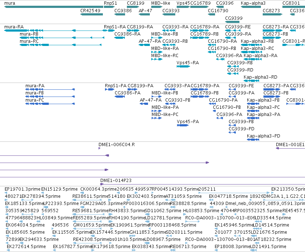Select the long mura gene bar
305x252 pixels.
pos(54,7)
